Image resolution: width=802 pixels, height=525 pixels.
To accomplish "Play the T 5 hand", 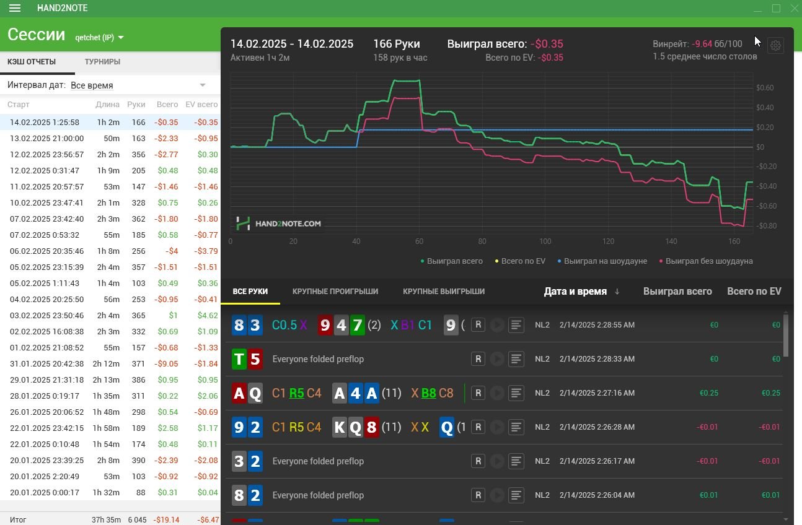I will click(497, 359).
